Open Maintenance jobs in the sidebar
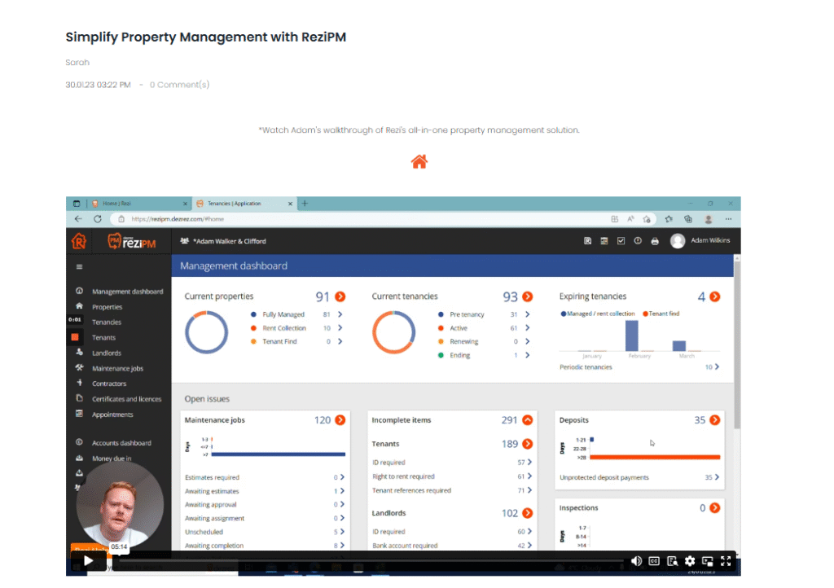Image resolution: width=834 pixels, height=588 pixels. tap(117, 368)
